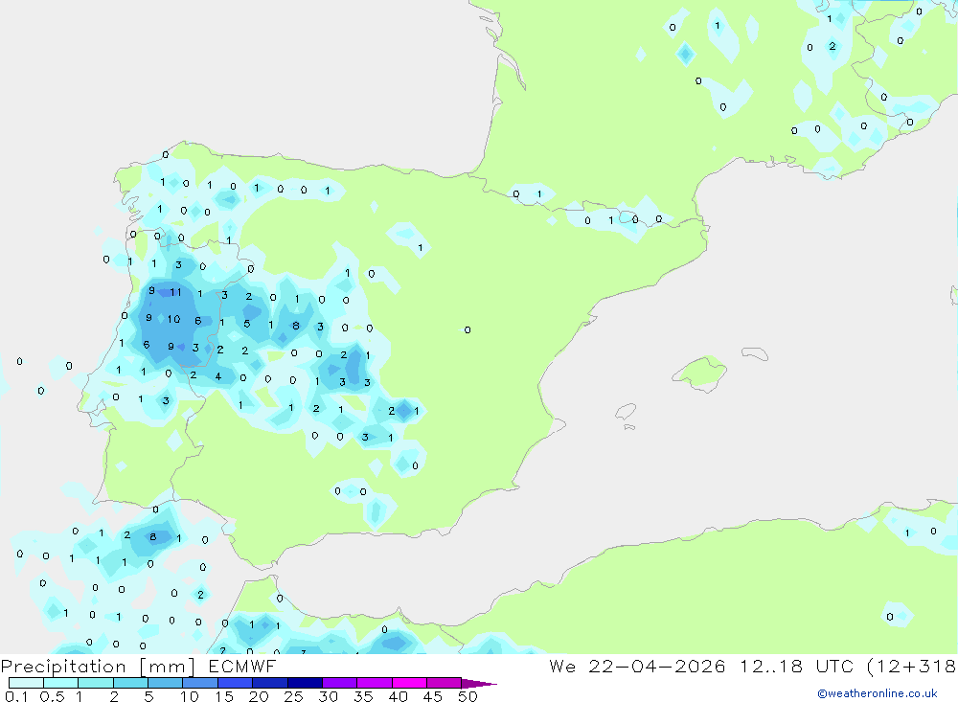Image resolution: width=958 pixels, height=702 pixels.
Task: Click the '4' precipitation value on the map
Action: tap(218, 376)
